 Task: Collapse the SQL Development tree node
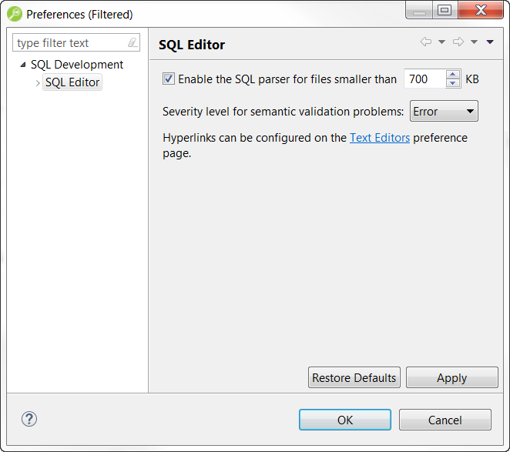[x=23, y=65]
